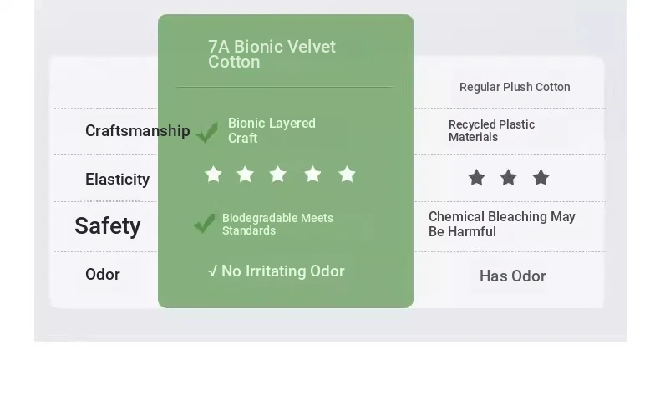Click the No Irritating Odor text
Image resolution: width=660 pixels, height=395 pixels.
click(x=277, y=271)
